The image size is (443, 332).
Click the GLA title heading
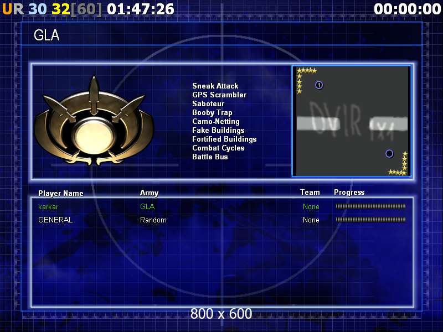47,35
